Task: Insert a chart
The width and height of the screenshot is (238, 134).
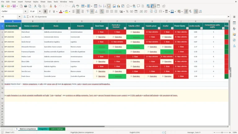Action: (119, 6)
